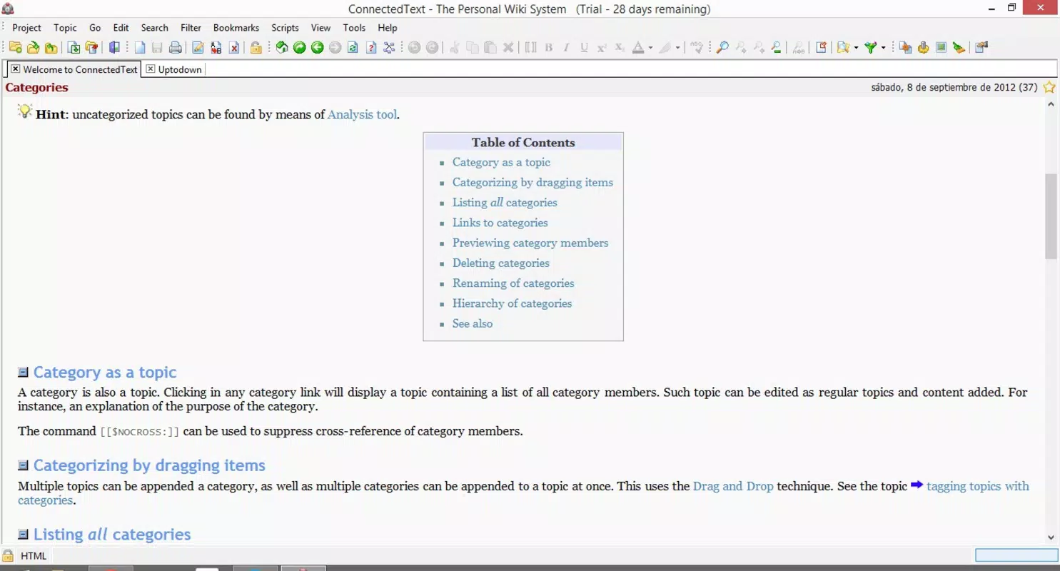
Task: Collapse the 'Categorizing by dragging items' section
Action: click(x=23, y=465)
